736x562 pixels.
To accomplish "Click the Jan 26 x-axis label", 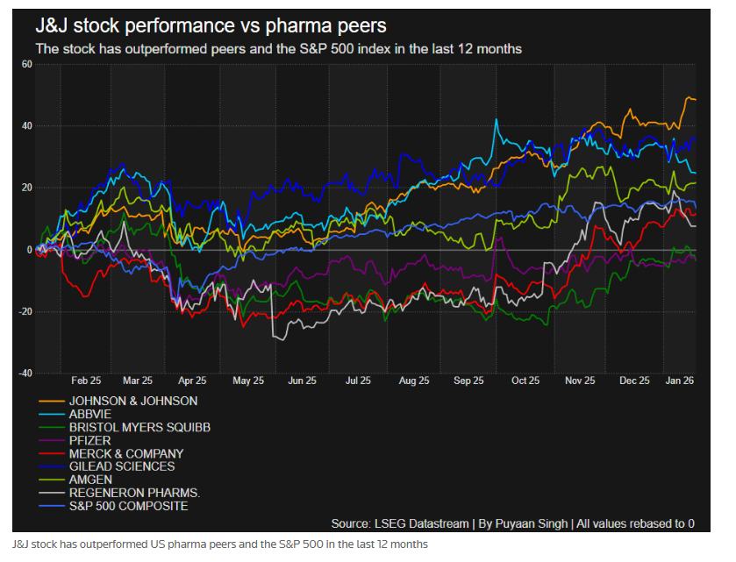I will click(681, 381).
